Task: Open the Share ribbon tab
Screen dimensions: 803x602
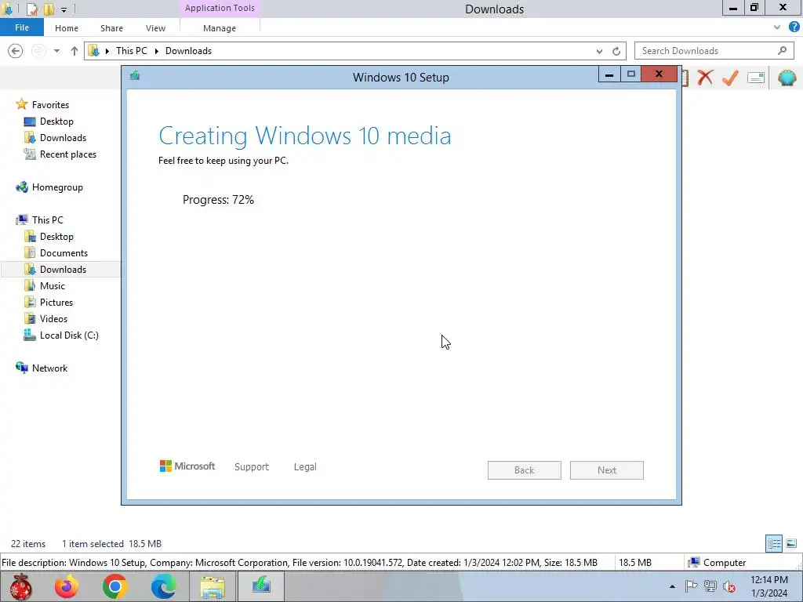Action: tap(111, 28)
